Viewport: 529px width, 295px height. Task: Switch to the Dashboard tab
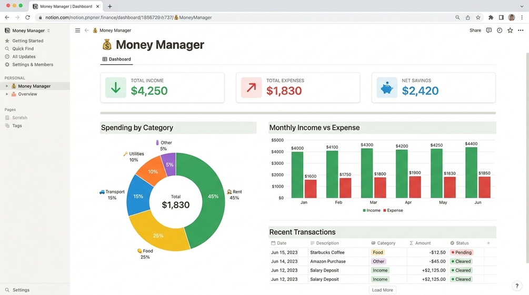(116, 59)
